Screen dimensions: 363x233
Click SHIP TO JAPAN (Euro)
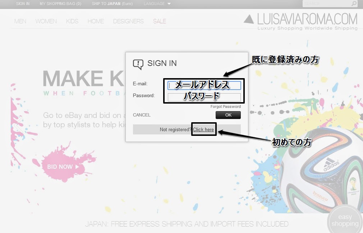pyautogui.click(x=112, y=4)
